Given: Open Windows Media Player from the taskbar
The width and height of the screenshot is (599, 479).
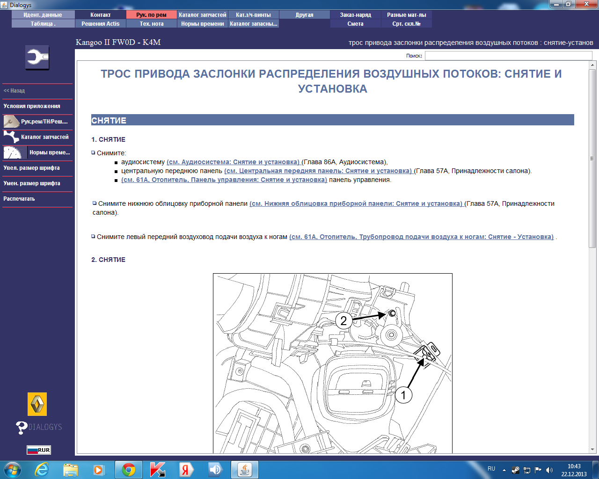Looking at the screenshot, I should 99,470.
